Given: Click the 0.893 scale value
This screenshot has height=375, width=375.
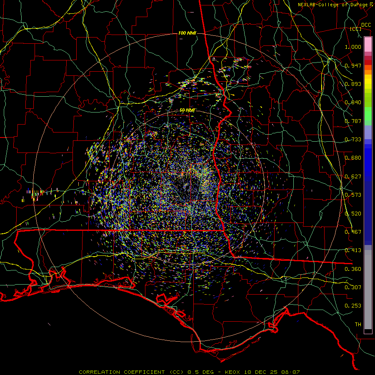Looking at the screenshot, I should click(x=353, y=84).
